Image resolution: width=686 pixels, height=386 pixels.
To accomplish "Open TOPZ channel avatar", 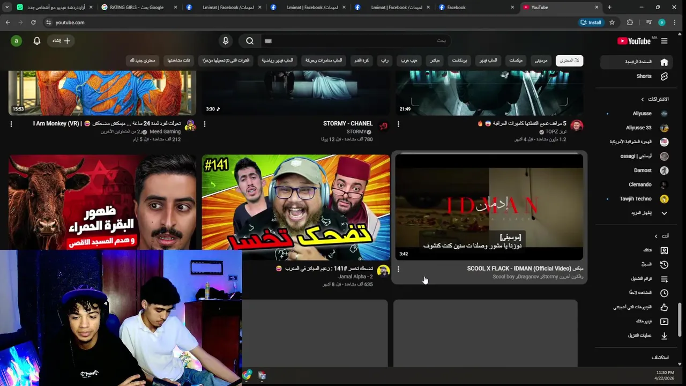I will (577, 126).
